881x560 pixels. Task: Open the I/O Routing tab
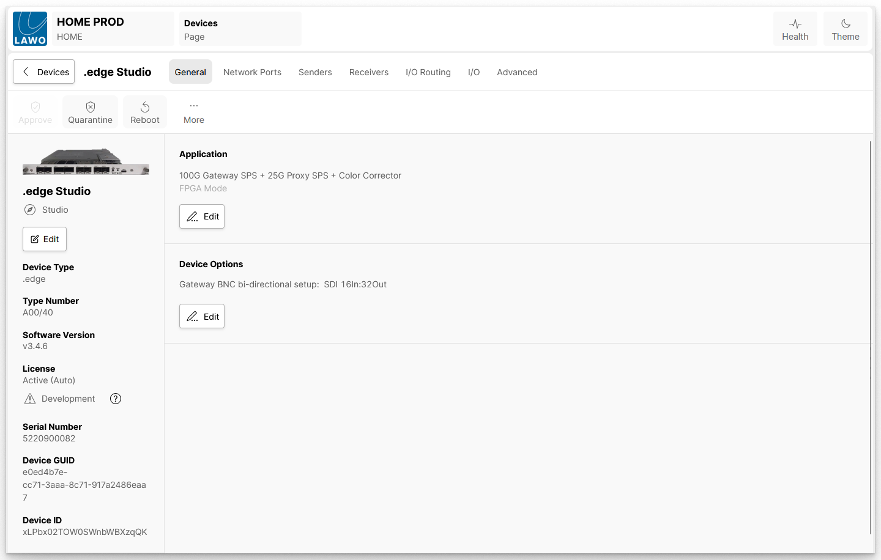[428, 72]
